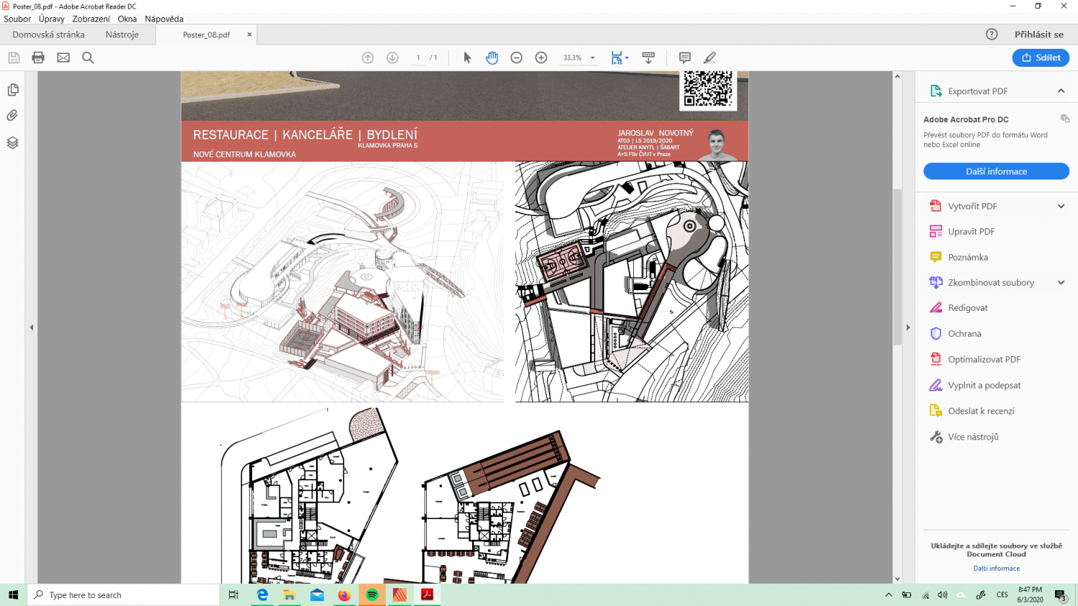Click the Další informace button
The height and width of the screenshot is (606, 1078).
996,171
